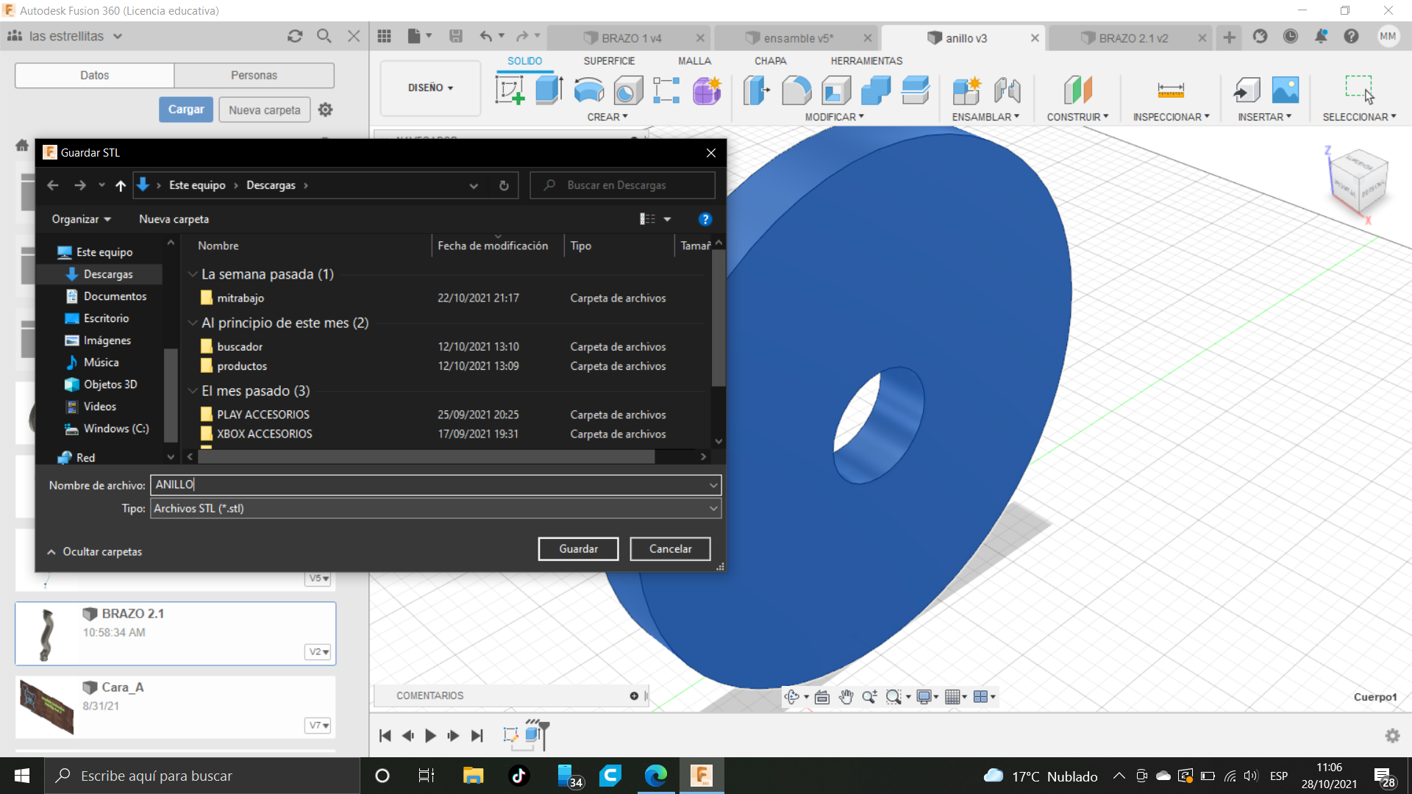The image size is (1412, 794).
Task: Switch to the SUPERFICIE ribbon tab
Action: point(609,61)
